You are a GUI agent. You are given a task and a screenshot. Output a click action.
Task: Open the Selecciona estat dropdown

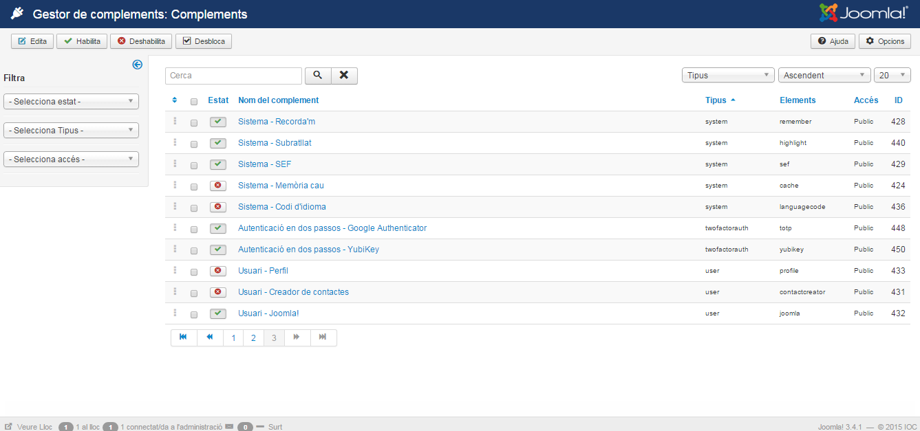click(x=71, y=102)
